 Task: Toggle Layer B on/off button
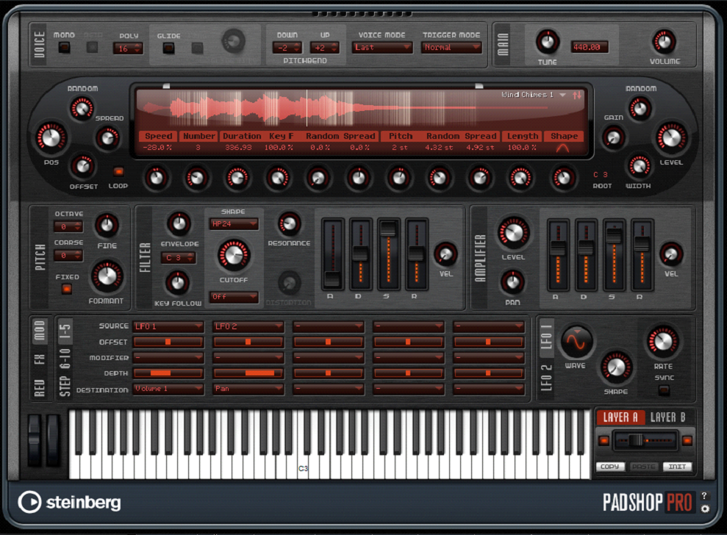[x=687, y=440]
